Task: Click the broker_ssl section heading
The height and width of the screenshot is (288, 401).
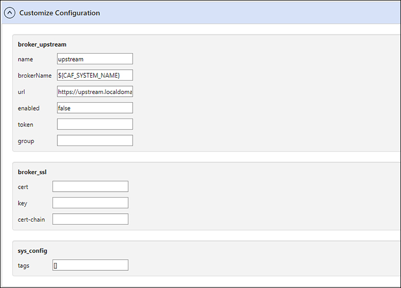Action: coord(32,172)
